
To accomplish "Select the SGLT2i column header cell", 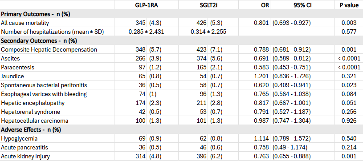I will (208, 5).
